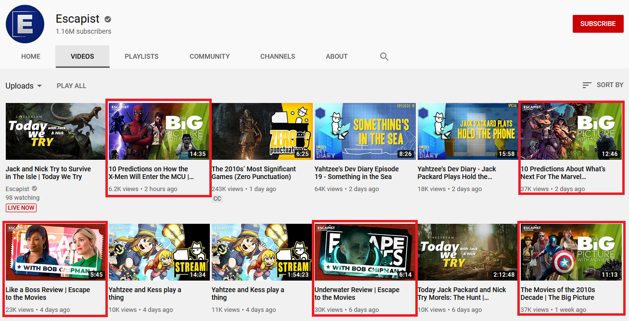Screen dimensions: 629x321
Task: Play the 12:46 Big Picture thumbnail
Action: [x=570, y=131]
